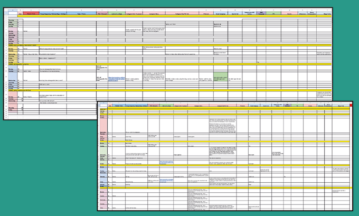The width and height of the screenshot is (359, 216).
Task: Select 'Topic / Theme' header in back sheet
Action: (81, 13)
